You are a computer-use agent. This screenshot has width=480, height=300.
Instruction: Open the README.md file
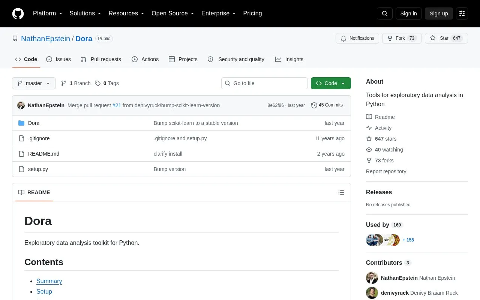[x=43, y=154]
